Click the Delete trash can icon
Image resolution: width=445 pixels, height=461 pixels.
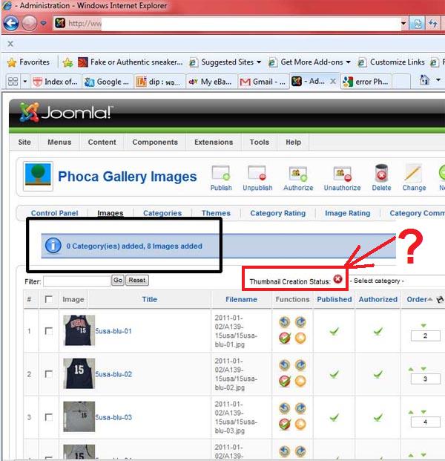[381, 174]
